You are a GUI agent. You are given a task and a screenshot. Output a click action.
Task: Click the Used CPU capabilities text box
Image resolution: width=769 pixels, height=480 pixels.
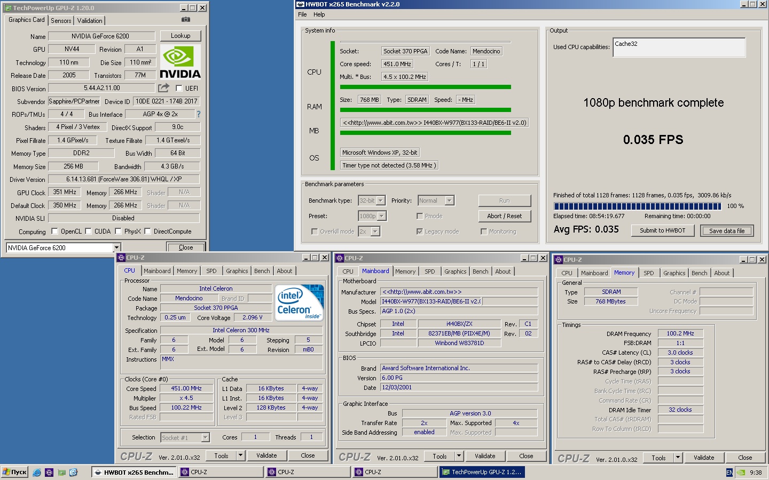679,47
